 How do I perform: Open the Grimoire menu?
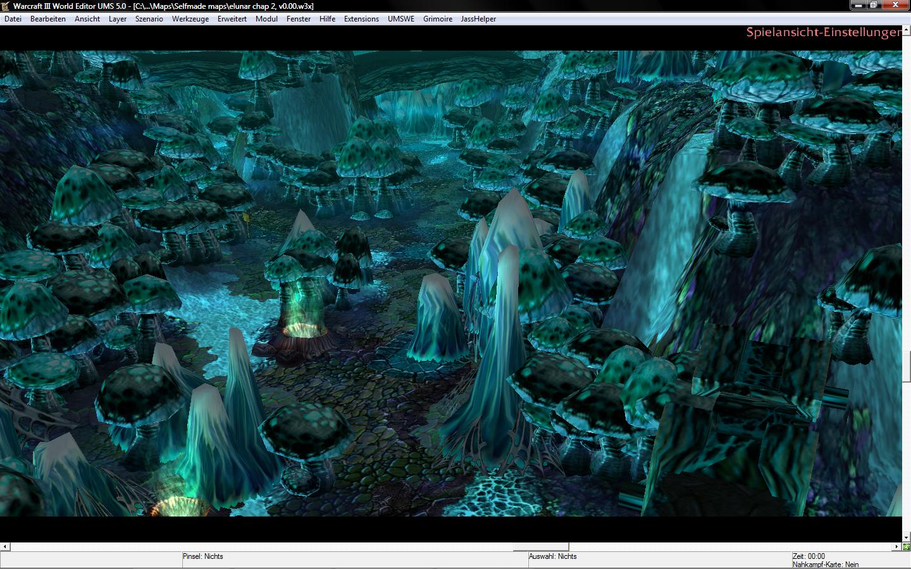point(438,19)
